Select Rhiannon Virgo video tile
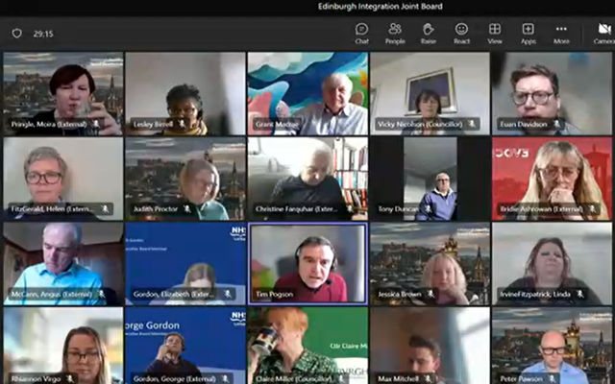The width and height of the screenshot is (615, 384). [63, 346]
